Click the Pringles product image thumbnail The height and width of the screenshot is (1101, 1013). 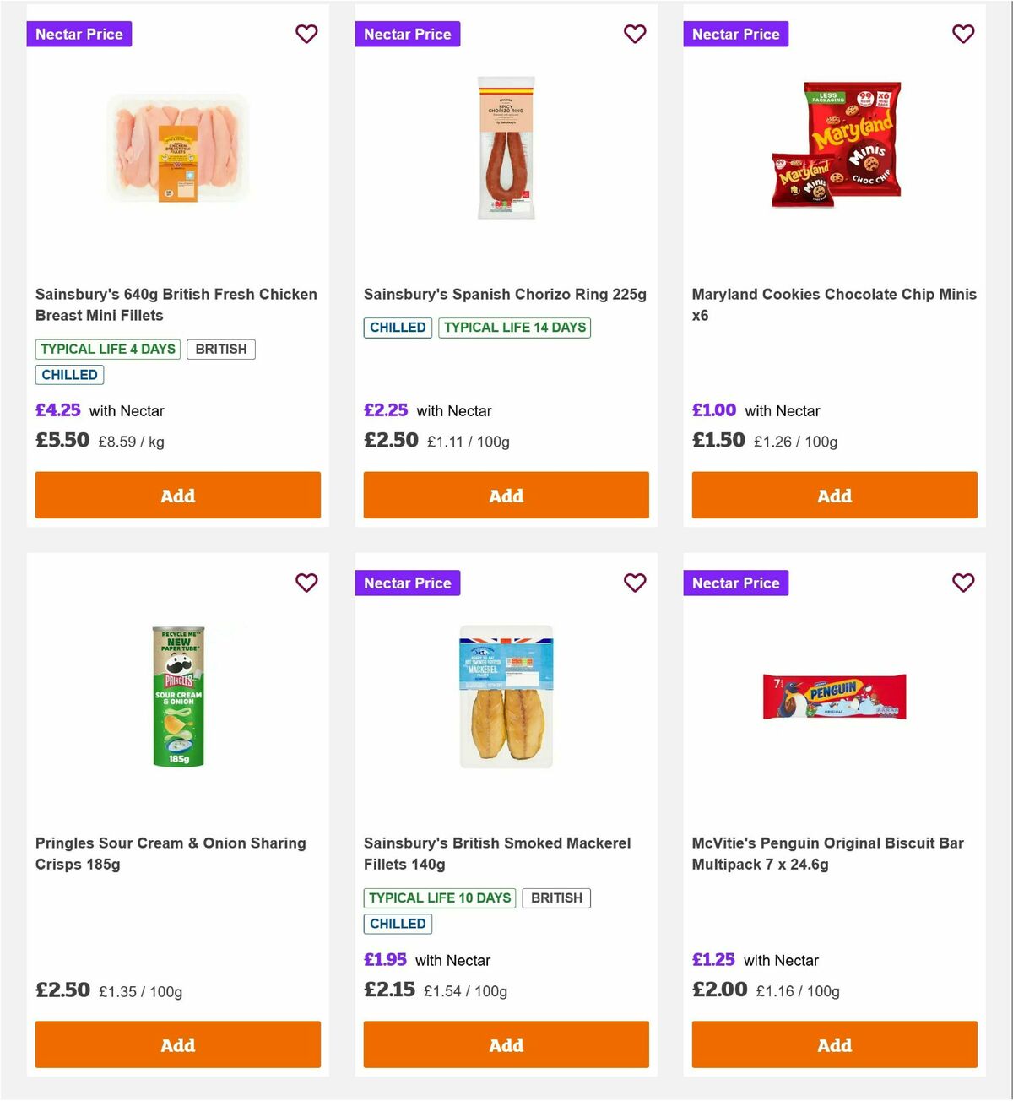177,695
